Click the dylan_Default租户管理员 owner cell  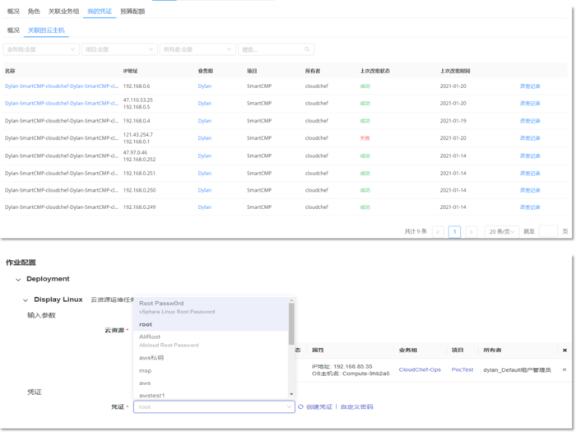click(517, 370)
